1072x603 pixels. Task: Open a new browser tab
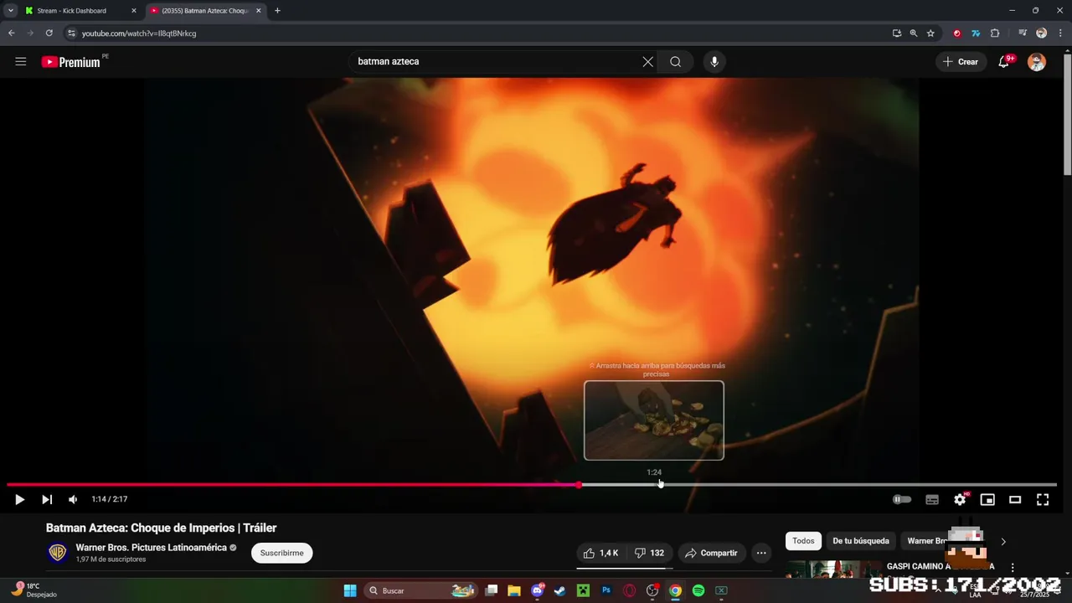pyautogui.click(x=277, y=11)
